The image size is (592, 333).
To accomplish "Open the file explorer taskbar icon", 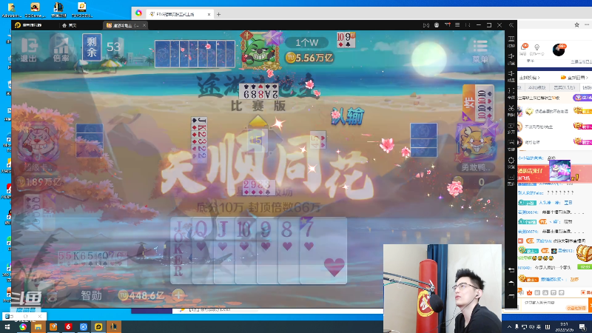I will click(38, 326).
